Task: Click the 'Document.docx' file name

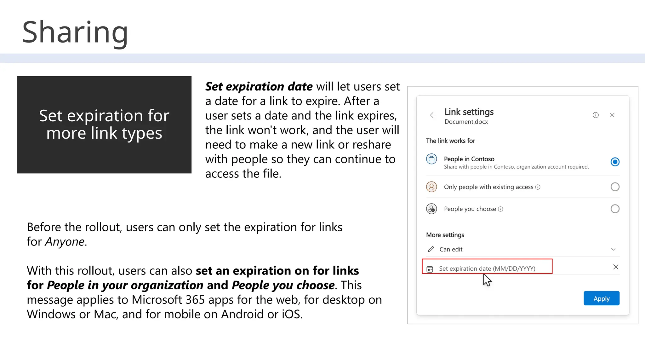Action: 466,122
